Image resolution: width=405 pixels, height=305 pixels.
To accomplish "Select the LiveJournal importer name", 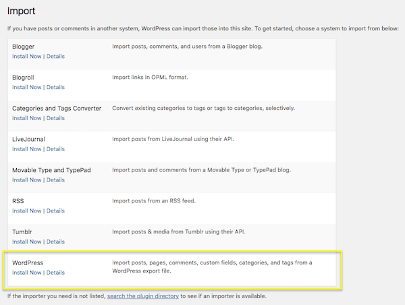I will (28, 139).
